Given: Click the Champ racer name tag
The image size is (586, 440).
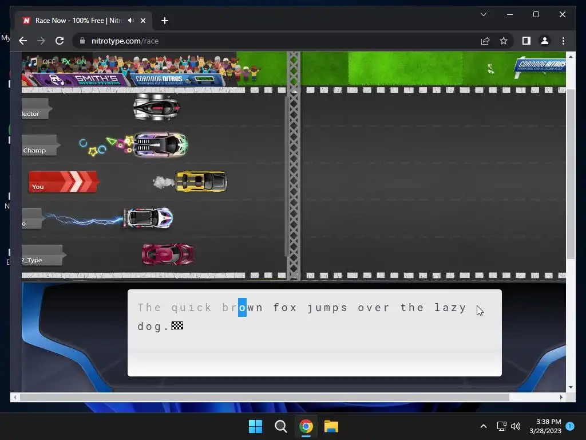Looking at the screenshot, I should 39,146.
